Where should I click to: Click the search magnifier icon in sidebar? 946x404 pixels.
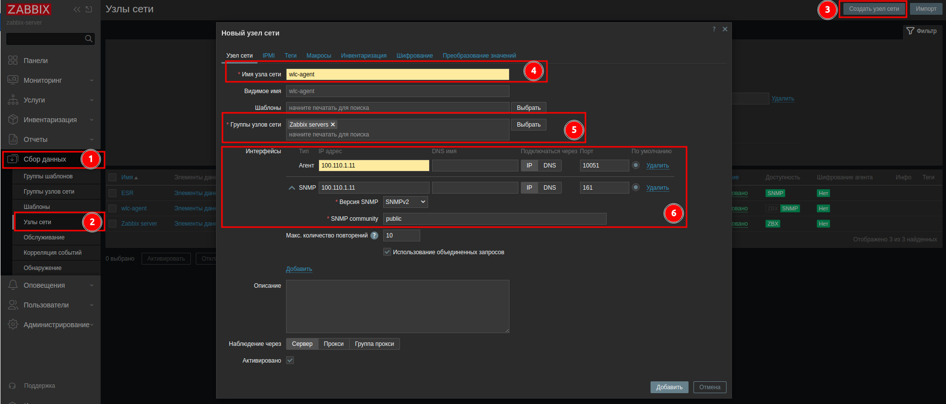tap(88, 39)
